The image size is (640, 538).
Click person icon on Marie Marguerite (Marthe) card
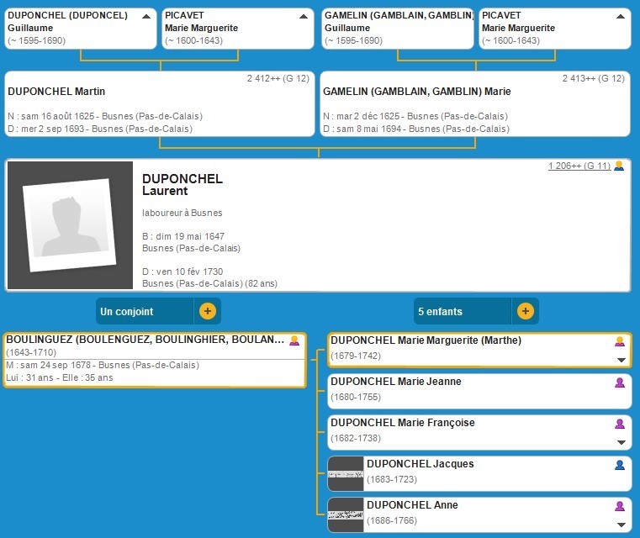coord(620,341)
